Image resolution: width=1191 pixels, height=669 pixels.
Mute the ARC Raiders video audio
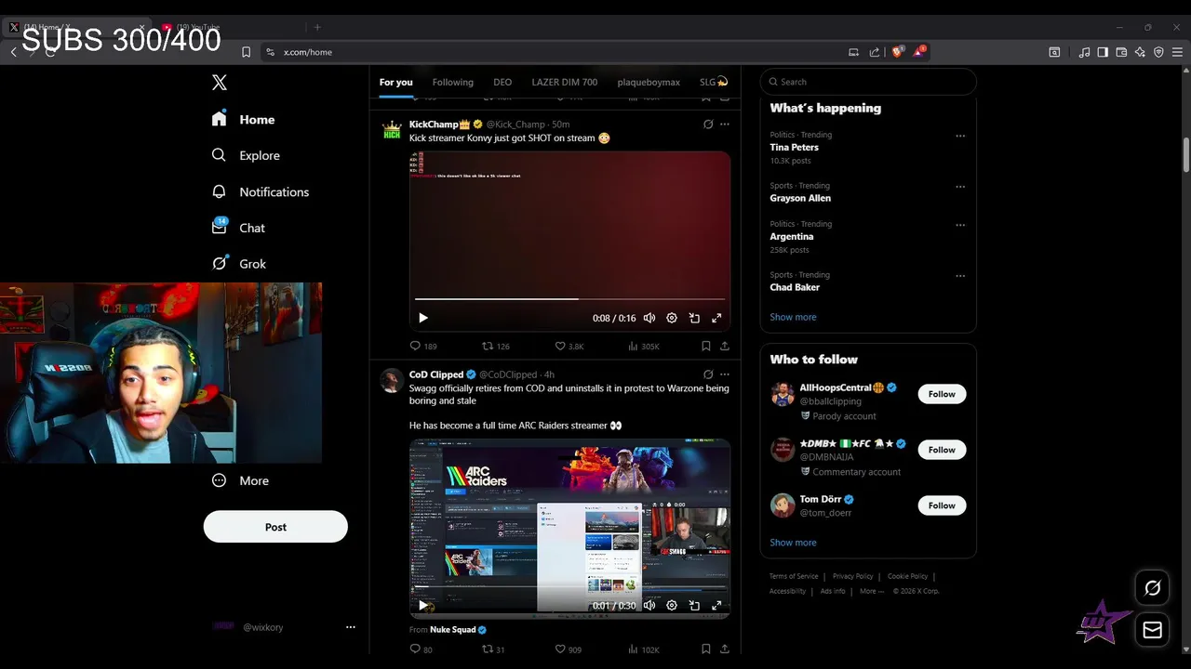649,605
